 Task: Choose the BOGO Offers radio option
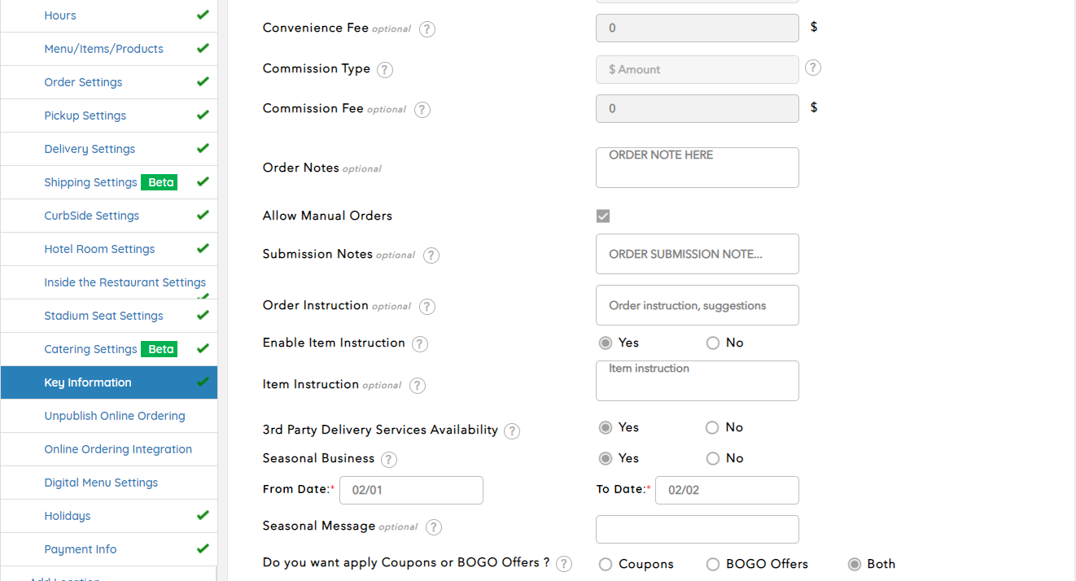(x=713, y=565)
